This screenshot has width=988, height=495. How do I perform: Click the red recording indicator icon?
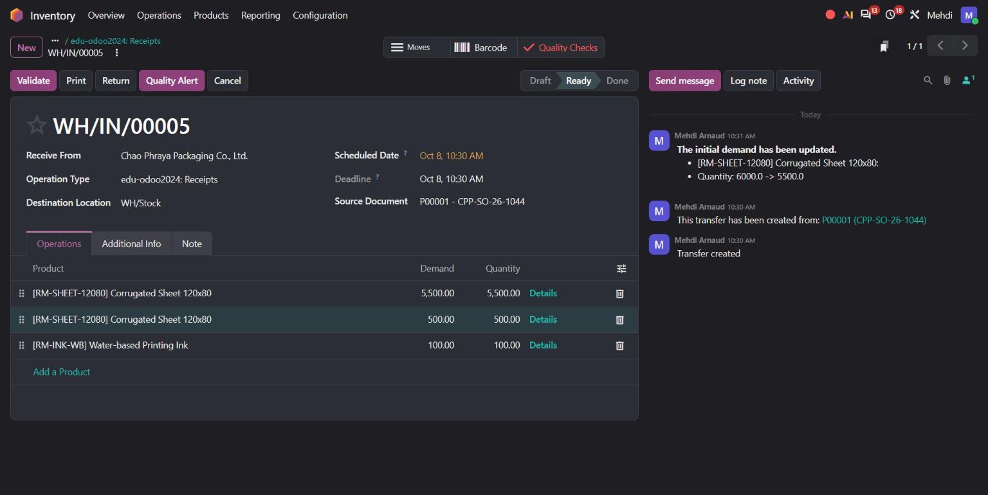(x=830, y=15)
